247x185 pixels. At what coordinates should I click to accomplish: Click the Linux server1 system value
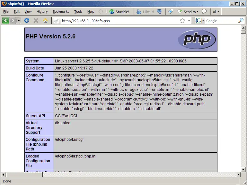[x=120, y=61]
